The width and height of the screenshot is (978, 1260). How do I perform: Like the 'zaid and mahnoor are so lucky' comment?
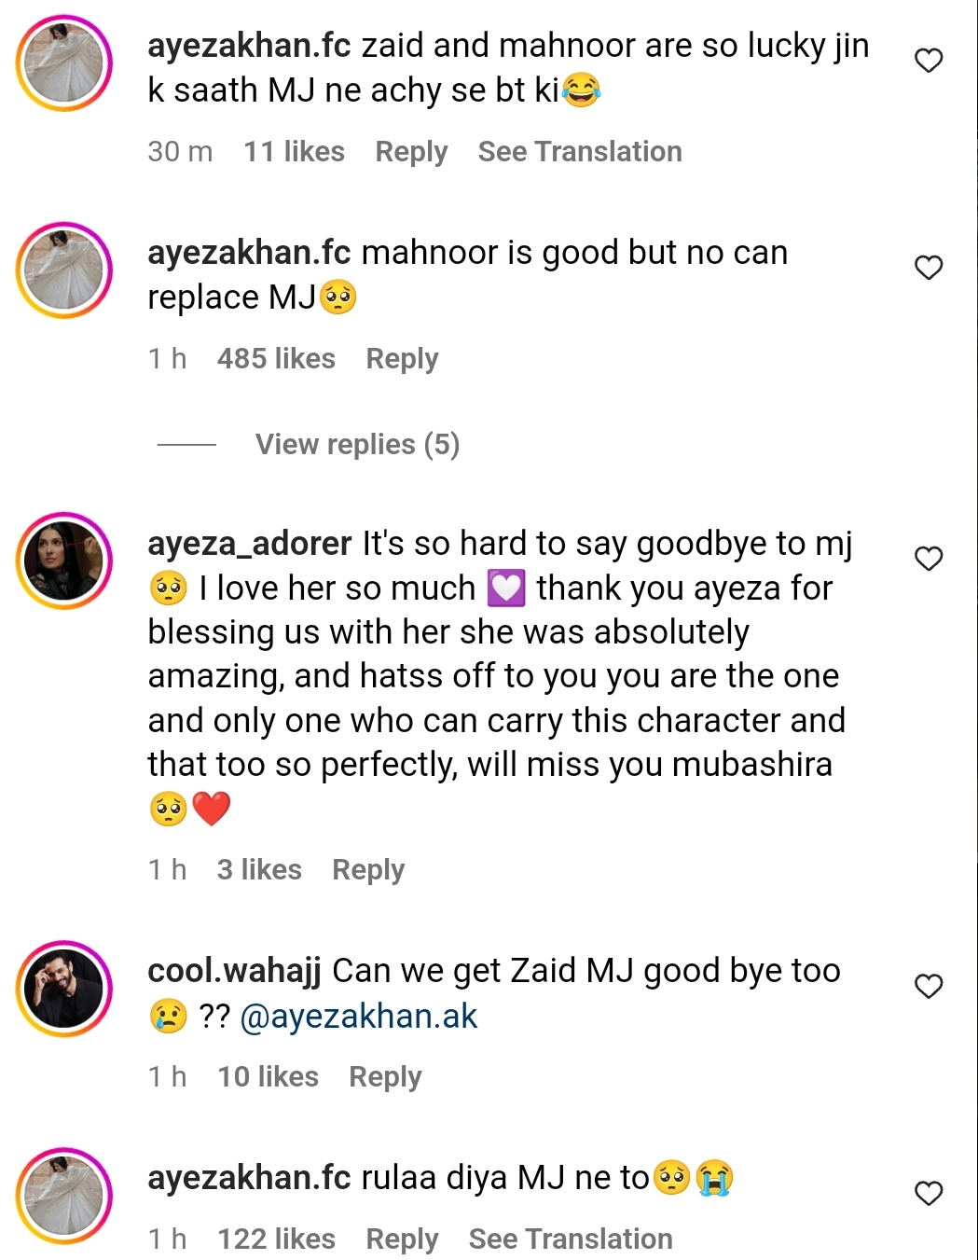[x=928, y=61]
